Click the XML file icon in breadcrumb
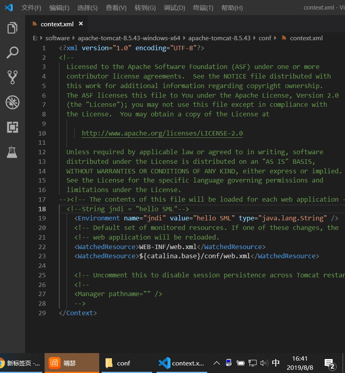The width and height of the screenshot is (345, 373). coord(284,37)
